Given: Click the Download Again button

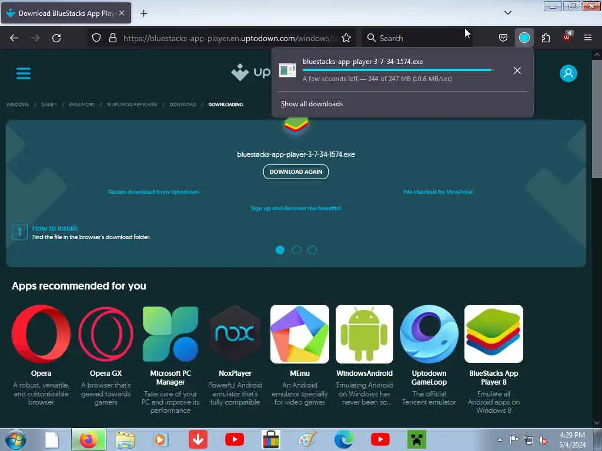Looking at the screenshot, I should [x=296, y=172].
